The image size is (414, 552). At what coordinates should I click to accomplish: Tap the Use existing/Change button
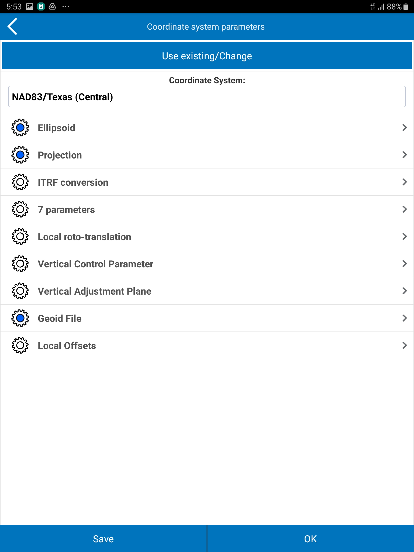click(x=207, y=56)
